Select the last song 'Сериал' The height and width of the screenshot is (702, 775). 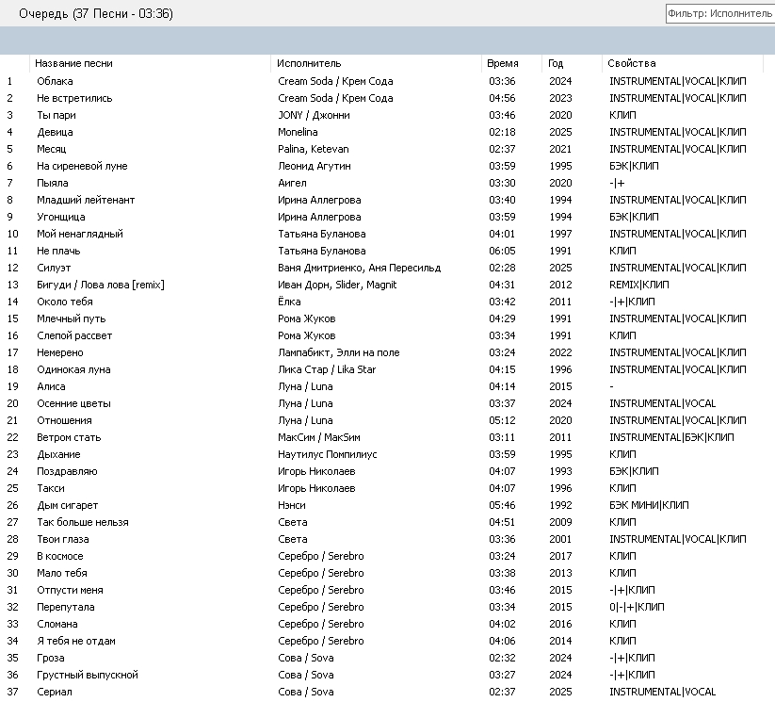point(55,692)
